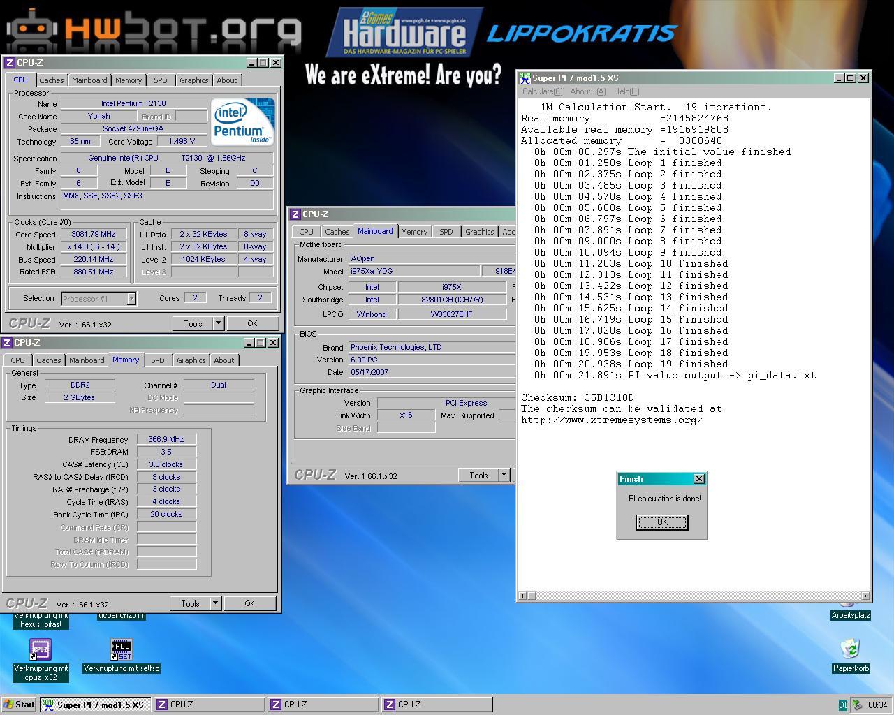Select Graphics tab in Mainboard window
The height and width of the screenshot is (715, 894).
point(479,232)
